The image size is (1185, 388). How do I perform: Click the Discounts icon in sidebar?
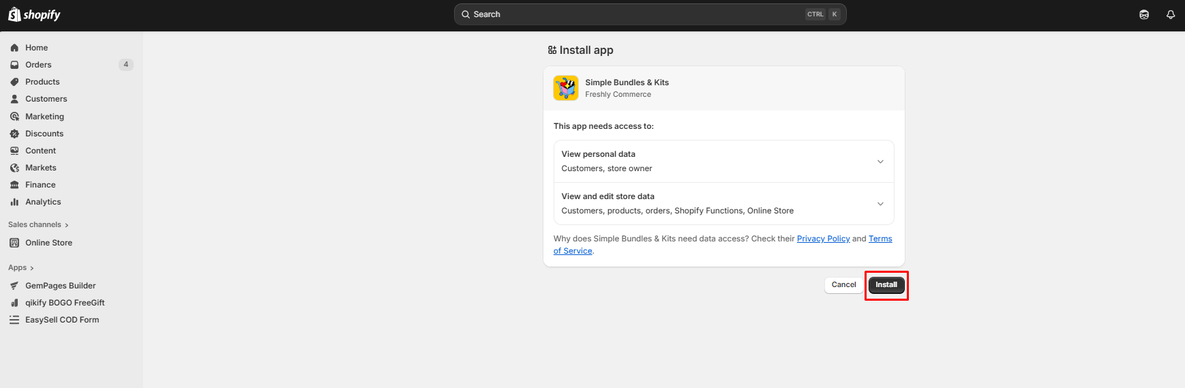pos(14,134)
